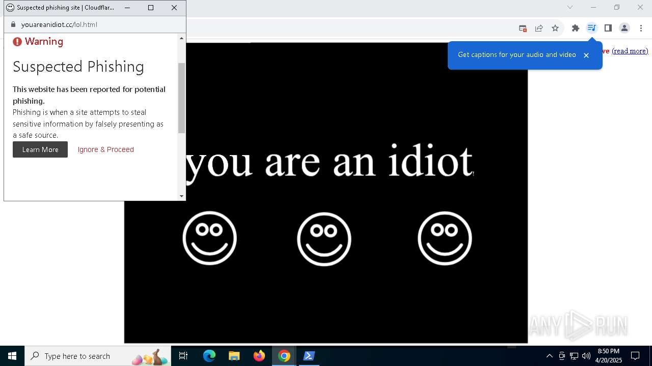Click popup address youareanidiot.cc/lol.html
This screenshot has width=652, height=366.
59,24
